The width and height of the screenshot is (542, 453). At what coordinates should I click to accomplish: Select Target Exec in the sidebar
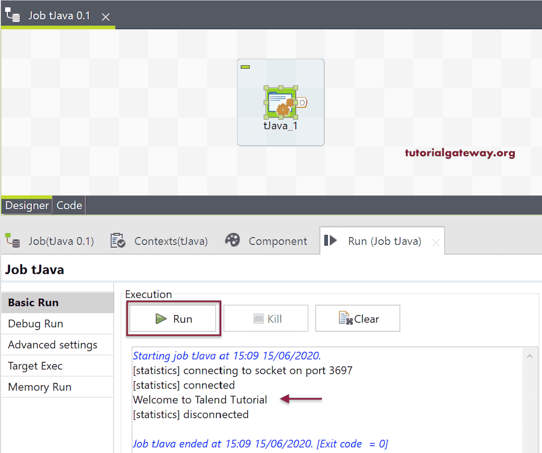click(58, 366)
